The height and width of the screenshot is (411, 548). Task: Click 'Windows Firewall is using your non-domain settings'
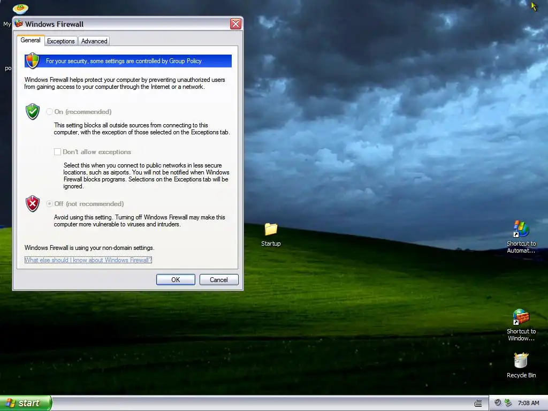tap(89, 248)
